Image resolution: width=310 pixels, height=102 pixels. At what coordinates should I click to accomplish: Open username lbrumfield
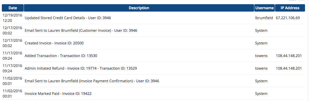click(x=264, y=18)
